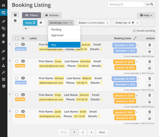The image size is (159, 137).
Task: Approve the Jacob Smith booking
Action: pyautogui.click(x=149, y=119)
